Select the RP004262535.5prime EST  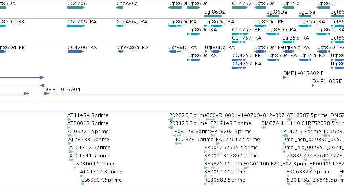coord(205,152)
